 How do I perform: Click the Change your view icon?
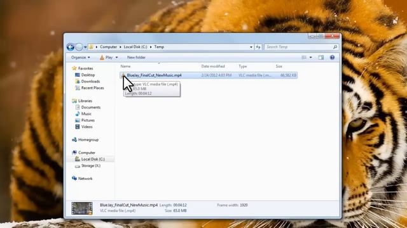tap(304, 58)
